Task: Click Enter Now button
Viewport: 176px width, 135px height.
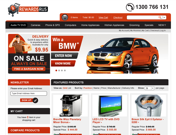Action: (x=64, y=56)
